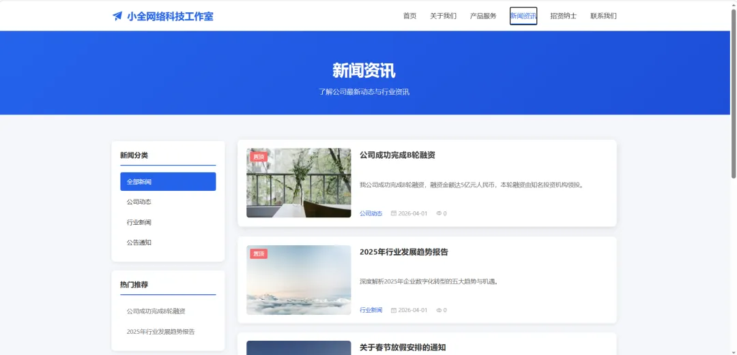
Task: Click the eye views icon in the 2025年行业发展趋势报告 card
Action: [x=439, y=311]
